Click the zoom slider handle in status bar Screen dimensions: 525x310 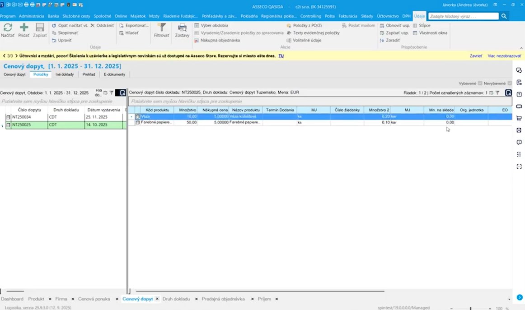[x=470, y=308]
